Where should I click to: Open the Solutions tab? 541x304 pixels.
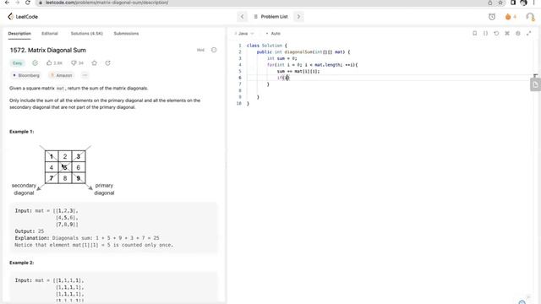pos(86,34)
